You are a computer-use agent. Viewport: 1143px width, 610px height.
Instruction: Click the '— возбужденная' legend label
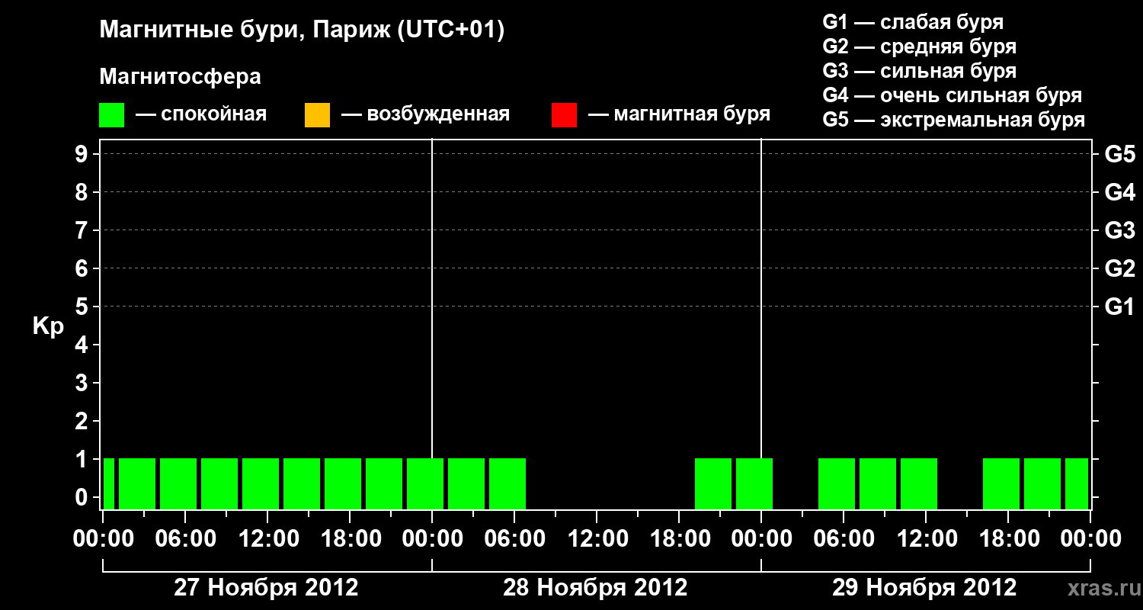point(425,114)
